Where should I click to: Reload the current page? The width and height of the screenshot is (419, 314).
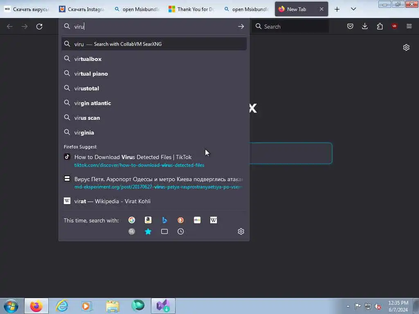(x=39, y=27)
